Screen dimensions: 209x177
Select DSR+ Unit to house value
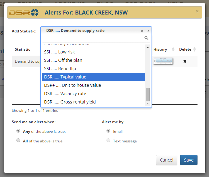(93, 85)
